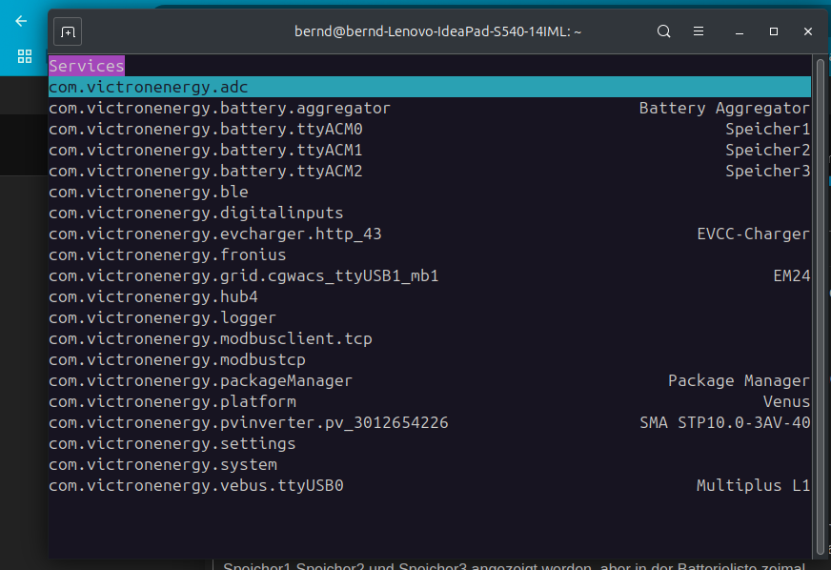The image size is (831, 570).
Task: Select com.victronenergy.packageManager entry
Action: tap(429, 380)
